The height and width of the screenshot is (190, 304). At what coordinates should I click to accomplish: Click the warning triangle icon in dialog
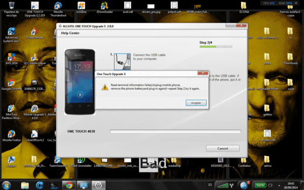point(105,87)
